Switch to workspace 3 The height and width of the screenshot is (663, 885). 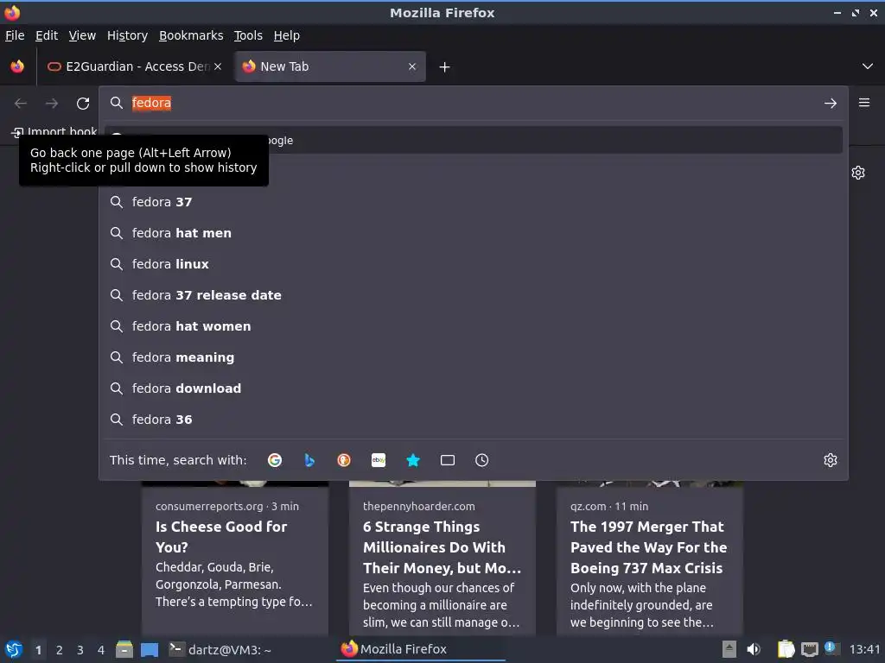[x=80, y=650]
